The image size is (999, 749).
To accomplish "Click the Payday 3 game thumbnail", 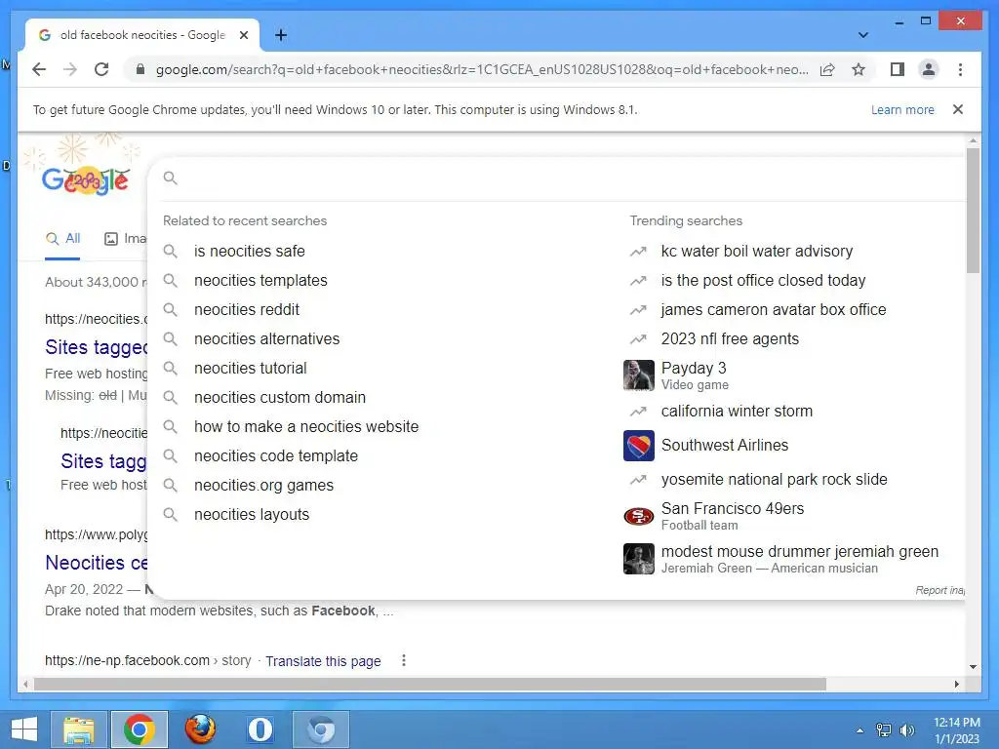I will click(x=638, y=375).
